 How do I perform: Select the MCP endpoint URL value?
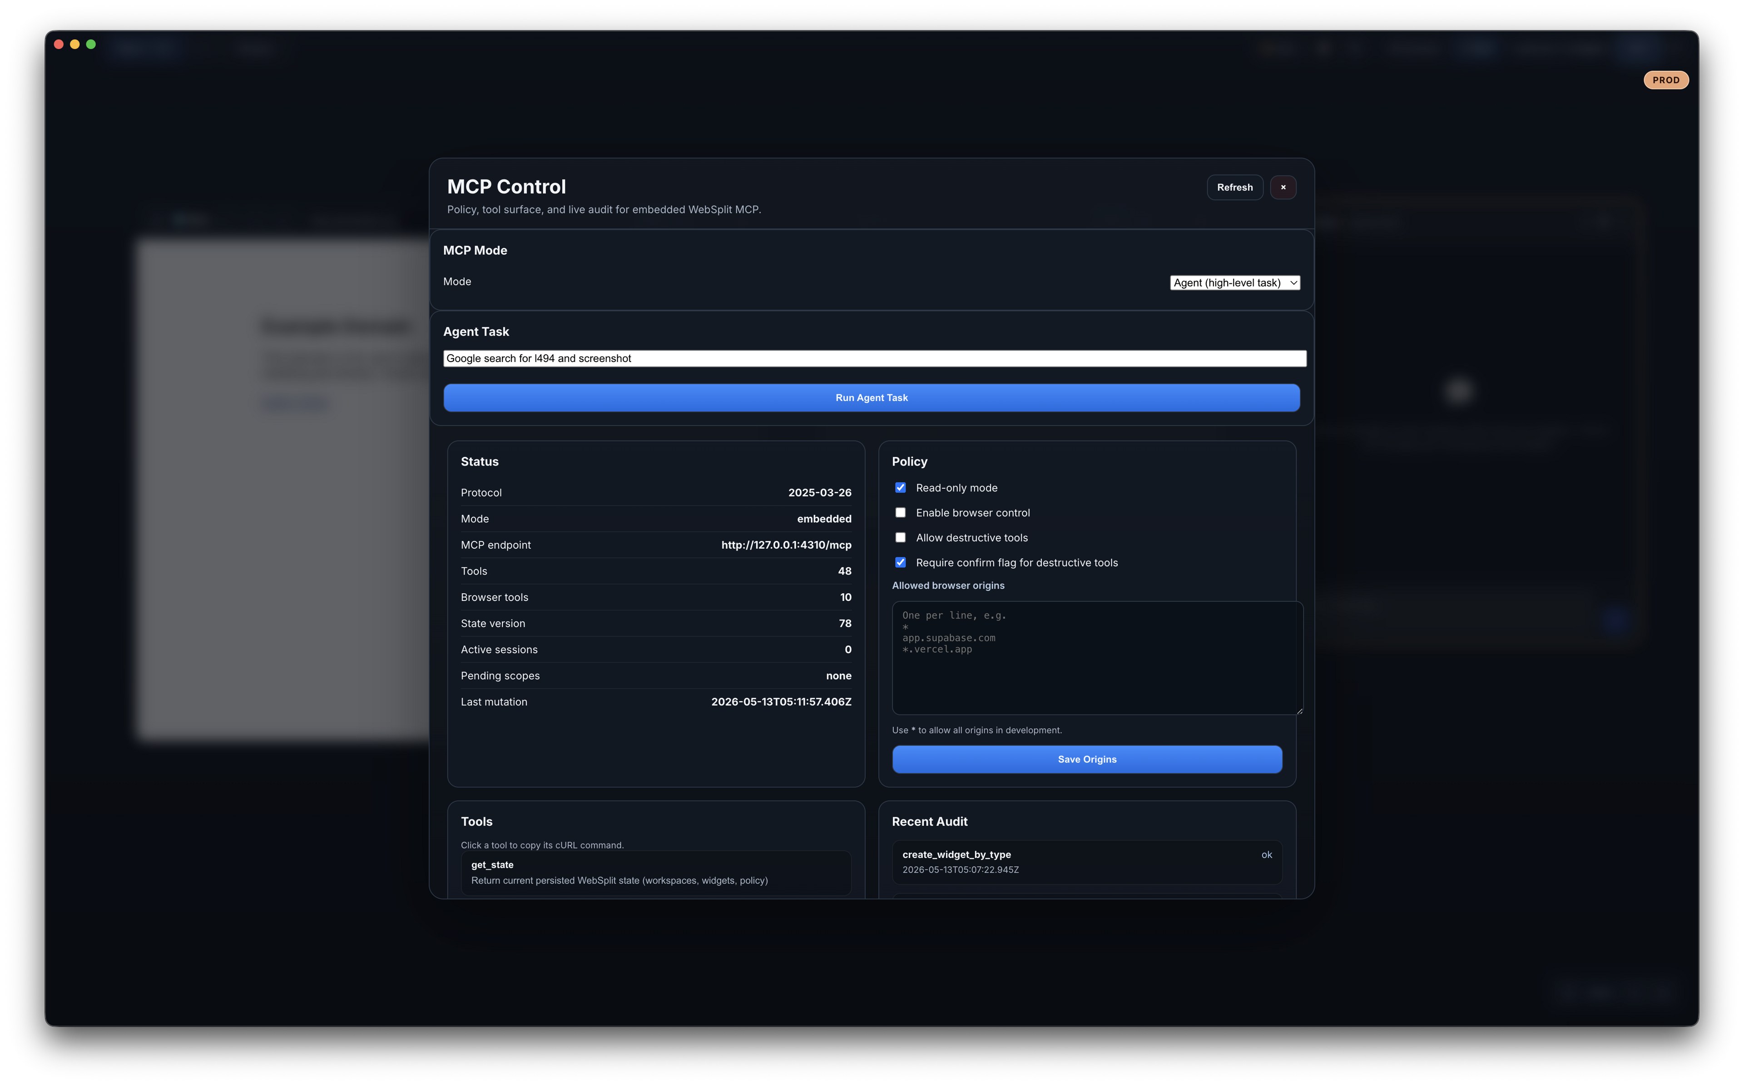786,545
